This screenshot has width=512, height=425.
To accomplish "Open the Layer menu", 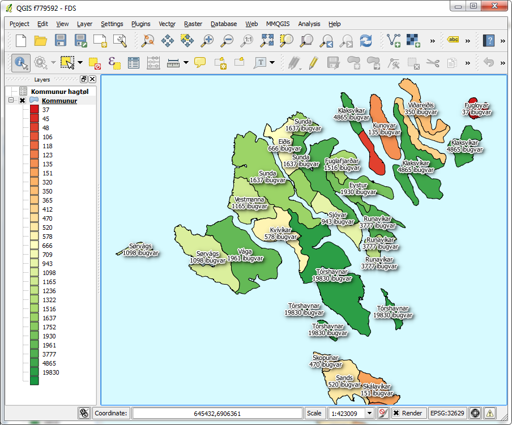I will [x=84, y=24].
